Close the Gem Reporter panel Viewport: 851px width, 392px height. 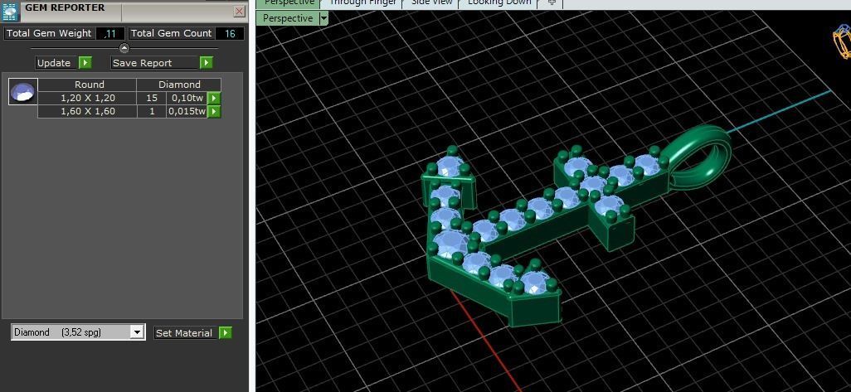point(240,11)
